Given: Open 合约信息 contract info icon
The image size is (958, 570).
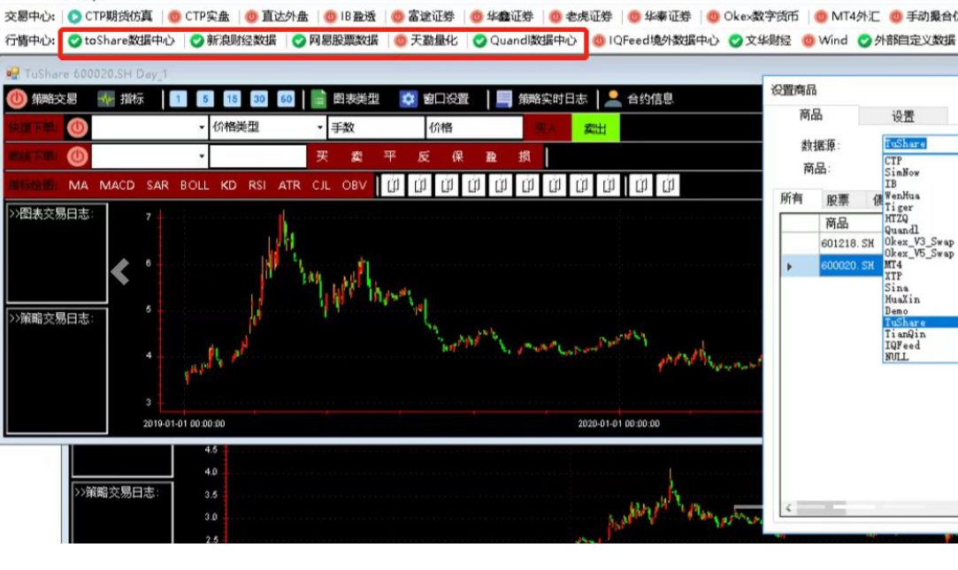Looking at the screenshot, I should [613, 98].
